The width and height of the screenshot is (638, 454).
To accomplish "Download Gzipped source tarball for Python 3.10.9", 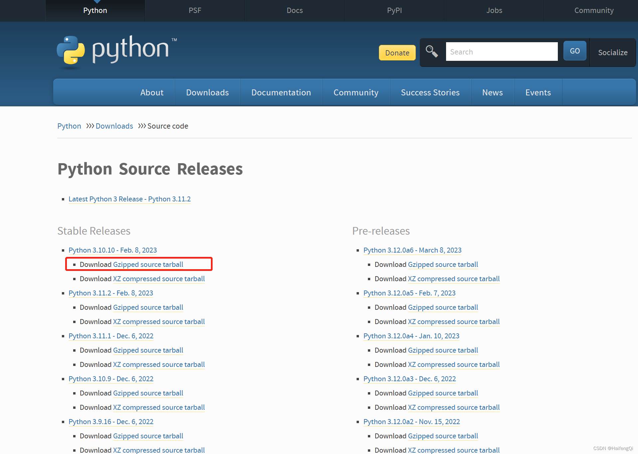I will 148,393.
